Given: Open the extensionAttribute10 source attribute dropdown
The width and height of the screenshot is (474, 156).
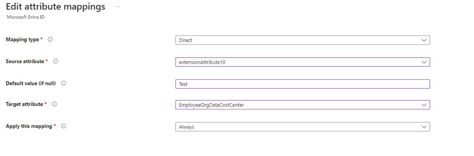Looking at the screenshot, I should click(303, 62).
